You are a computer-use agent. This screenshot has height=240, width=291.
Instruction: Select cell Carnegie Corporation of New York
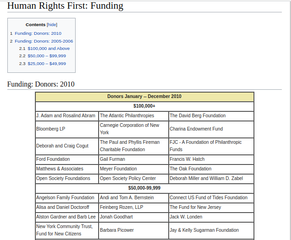[x=133, y=129]
